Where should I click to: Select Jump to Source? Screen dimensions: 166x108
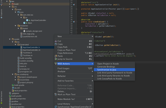(74, 59)
